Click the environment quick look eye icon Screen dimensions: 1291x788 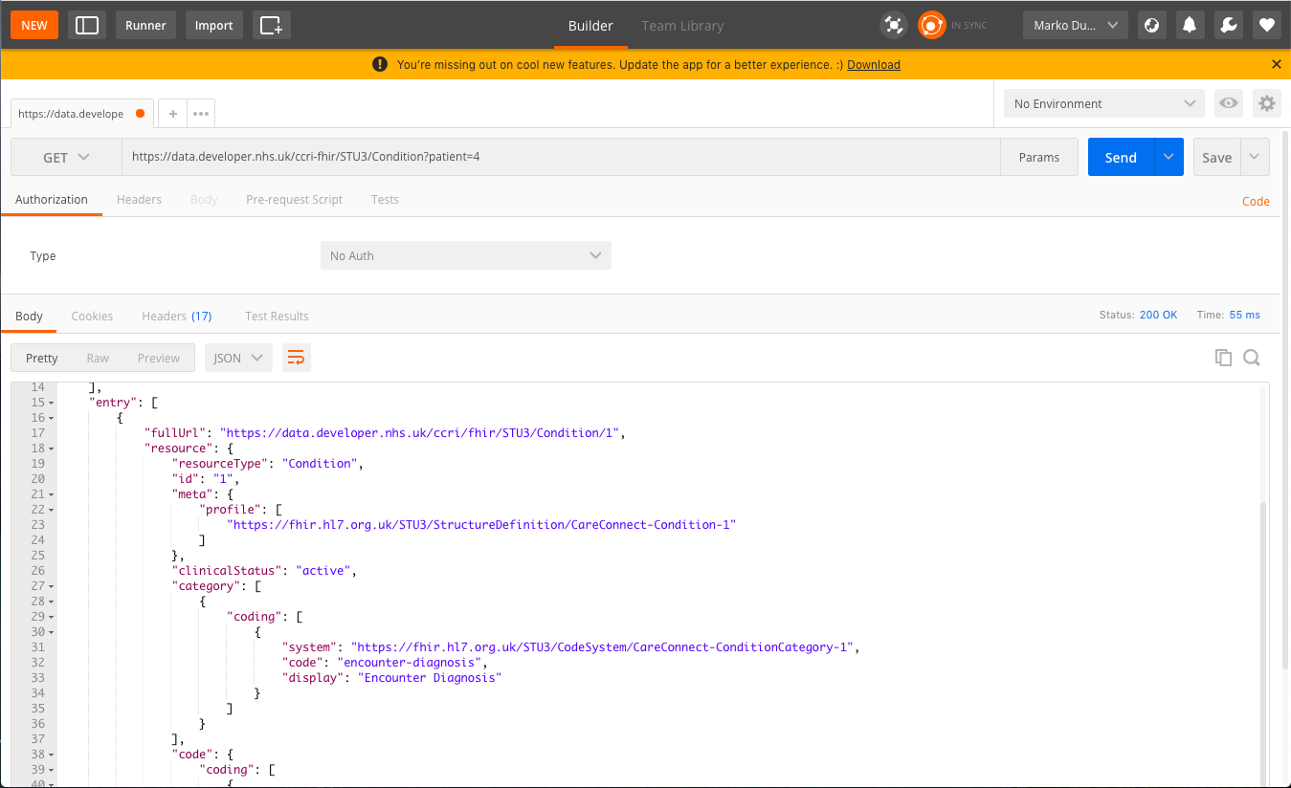(x=1229, y=103)
